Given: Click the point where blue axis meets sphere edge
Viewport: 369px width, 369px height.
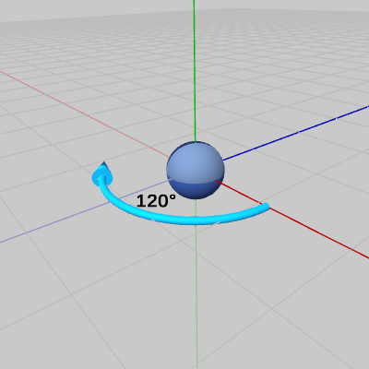Looking at the screenshot, I should click(x=223, y=161).
